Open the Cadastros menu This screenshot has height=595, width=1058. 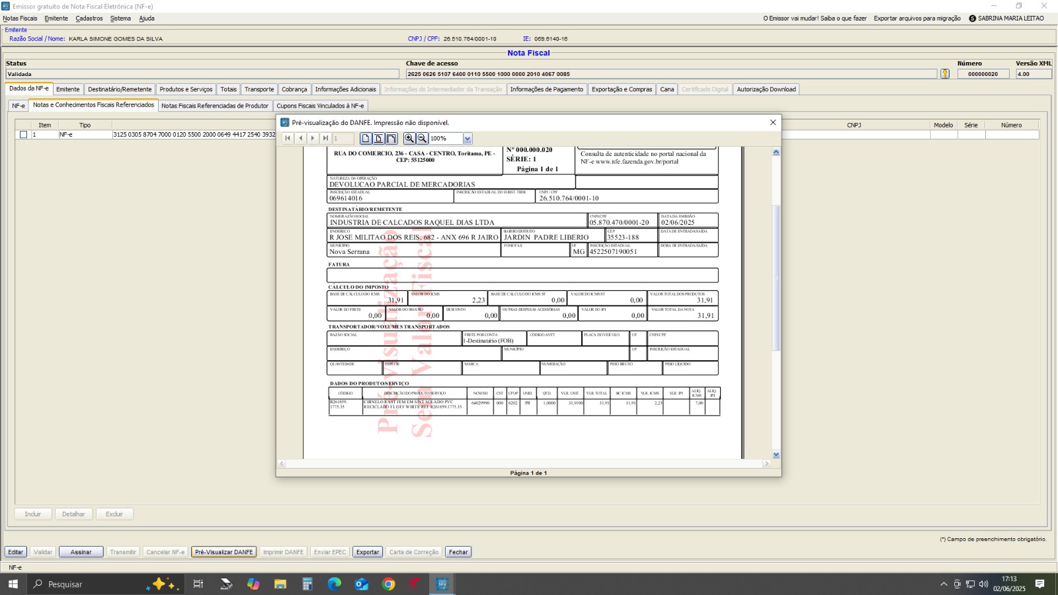[x=89, y=19]
